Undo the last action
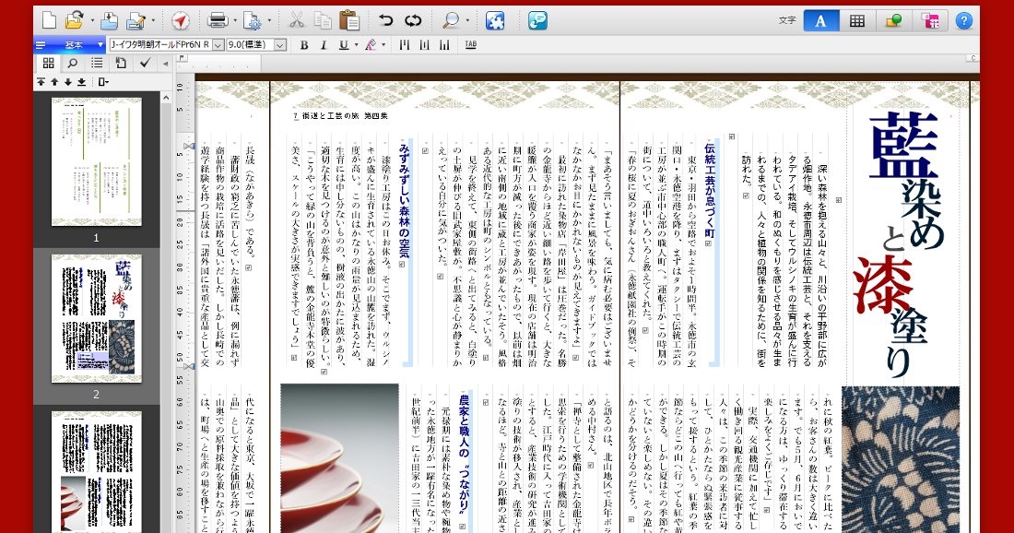The width and height of the screenshot is (1014, 533). tap(385, 20)
